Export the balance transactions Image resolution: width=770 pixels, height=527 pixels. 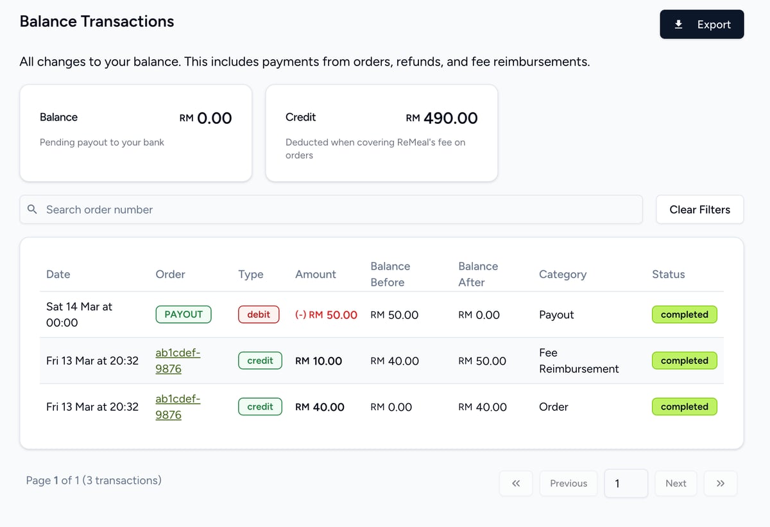click(701, 24)
